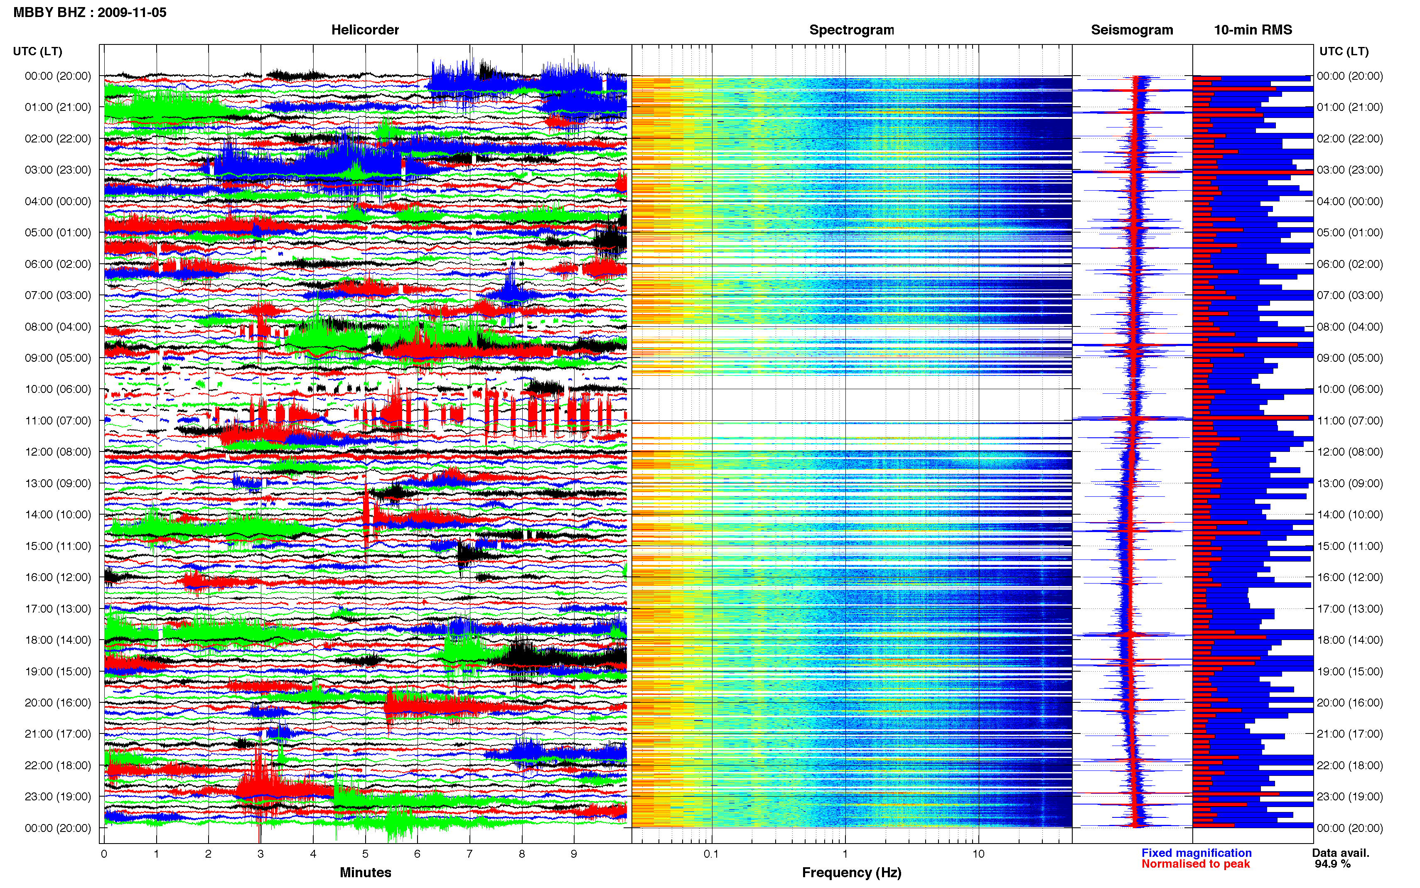Click the 'Minutes' x-axis label

[x=365, y=872]
